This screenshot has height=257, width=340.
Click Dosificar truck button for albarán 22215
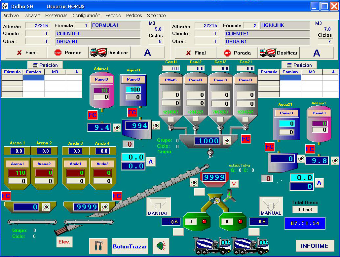point(279,53)
